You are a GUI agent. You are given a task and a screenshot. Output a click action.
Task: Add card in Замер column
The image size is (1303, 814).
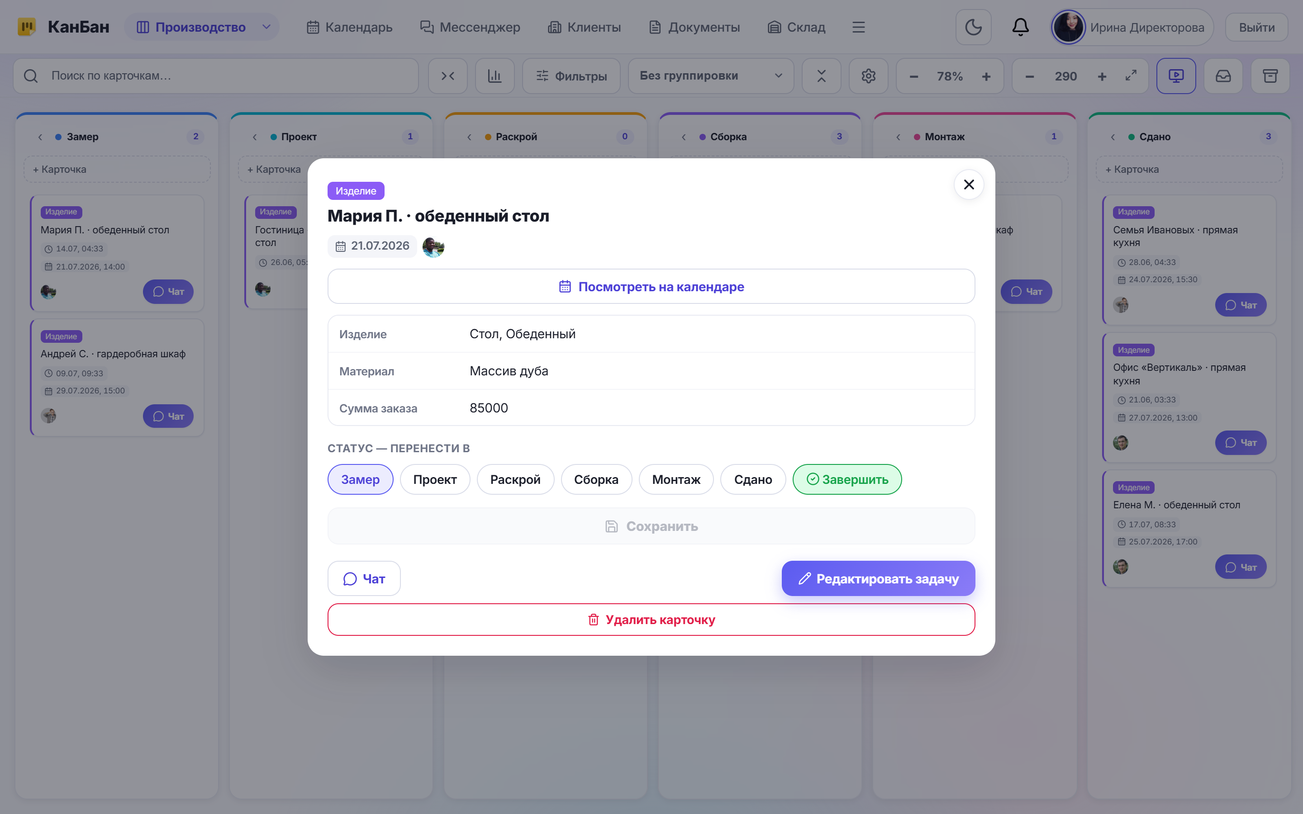coord(117,169)
